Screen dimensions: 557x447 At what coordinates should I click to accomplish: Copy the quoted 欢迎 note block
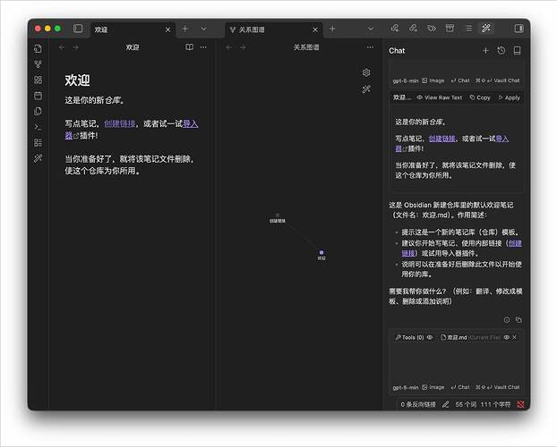click(x=480, y=97)
